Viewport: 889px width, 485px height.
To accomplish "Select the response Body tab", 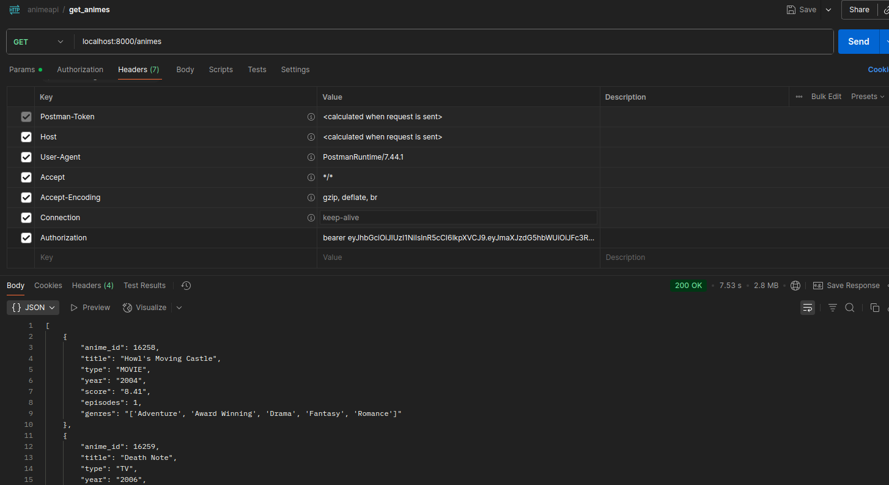I will point(16,286).
